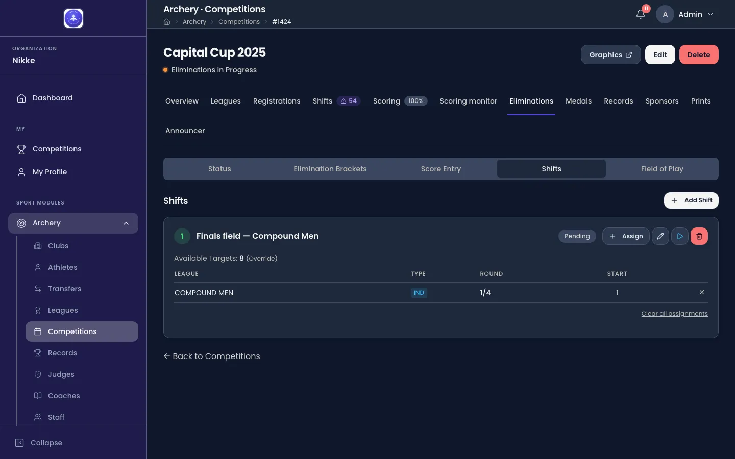Open Records in the sidebar
Screen dimensions: 735x459
(x=82, y=353)
